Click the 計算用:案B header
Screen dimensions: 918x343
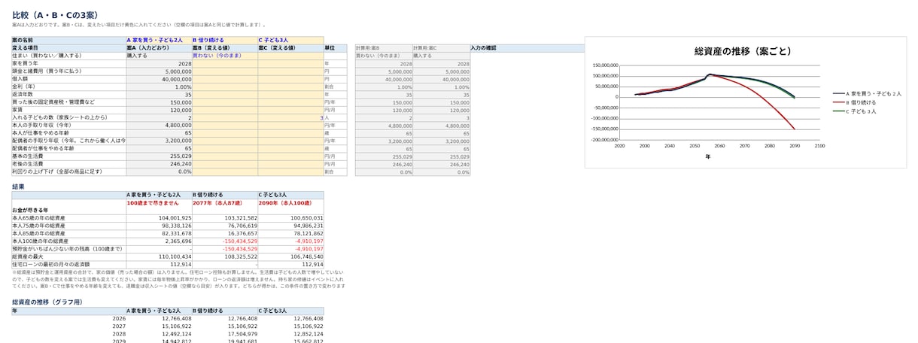pyautogui.click(x=384, y=47)
